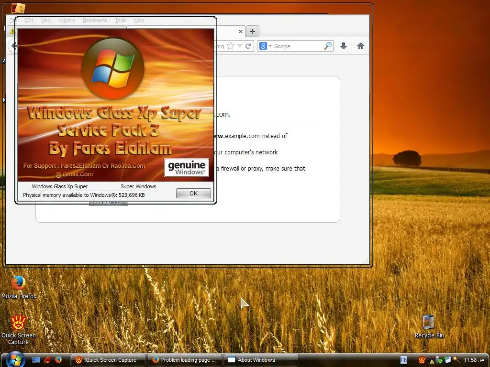Go to Firefox Home page icon
The image size is (490, 367).
coord(361,46)
